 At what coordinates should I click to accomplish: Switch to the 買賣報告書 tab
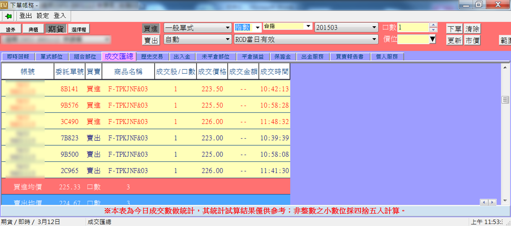click(x=350, y=57)
